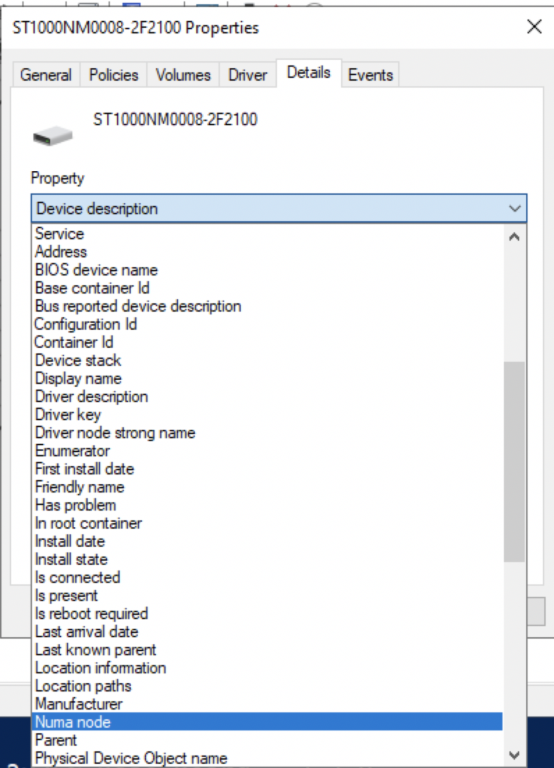
Task: Select Is reboot required property
Action: (267, 614)
